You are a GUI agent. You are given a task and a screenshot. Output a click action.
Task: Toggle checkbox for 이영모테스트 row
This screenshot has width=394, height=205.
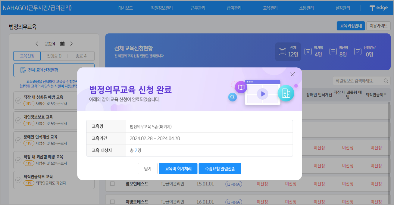point(112,202)
